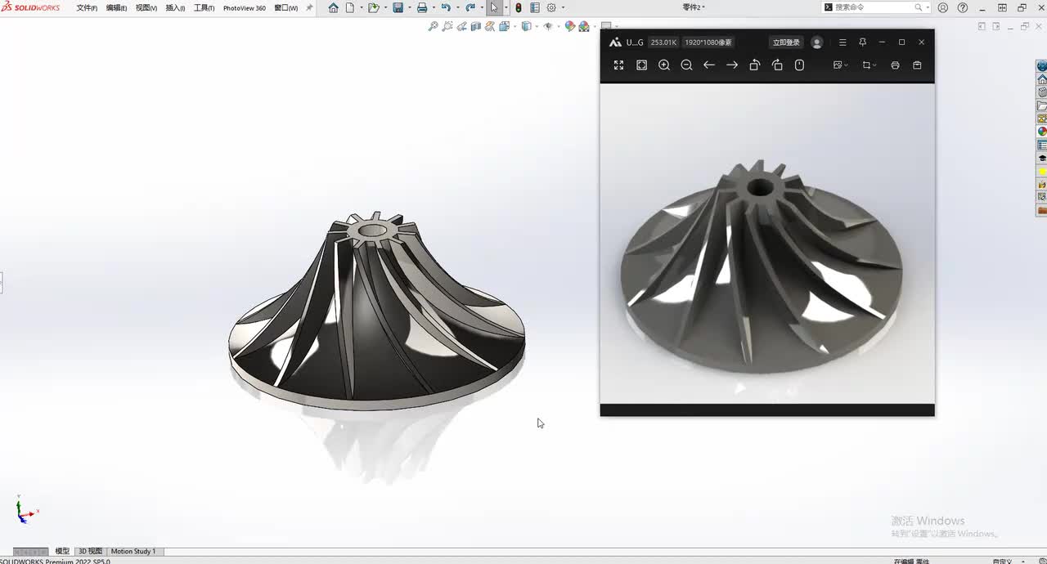Print the image from the viewer toolbar
Viewport: 1047px width, 564px height.
point(895,65)
